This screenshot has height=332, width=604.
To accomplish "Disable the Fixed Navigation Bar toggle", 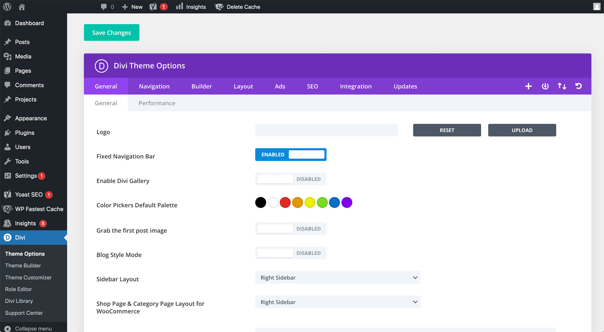I will pyautogui.click(x=291, y=155).
